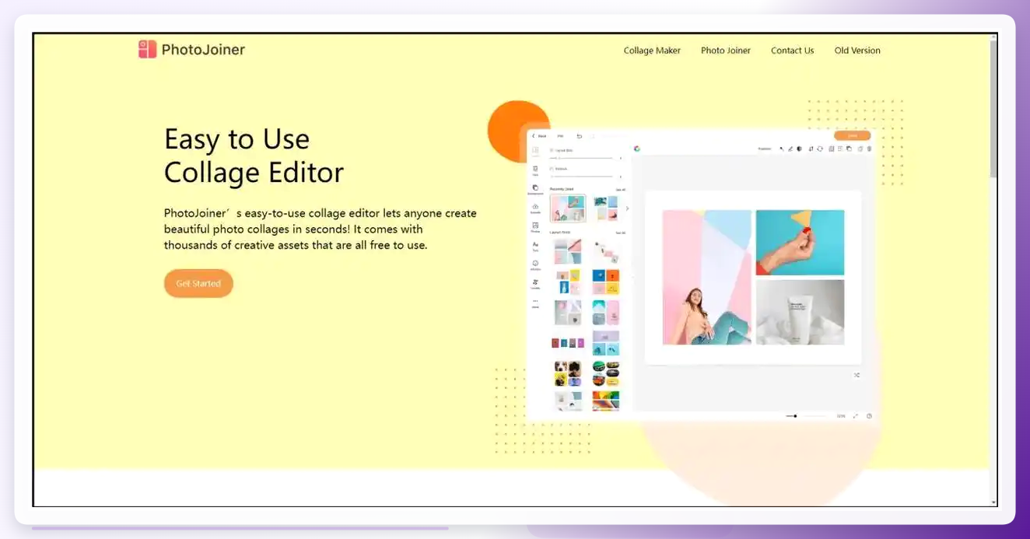Viewport: 1030px width, 539px height.
Task: Click the undo arrow in the editor
Action: point(579,136)
